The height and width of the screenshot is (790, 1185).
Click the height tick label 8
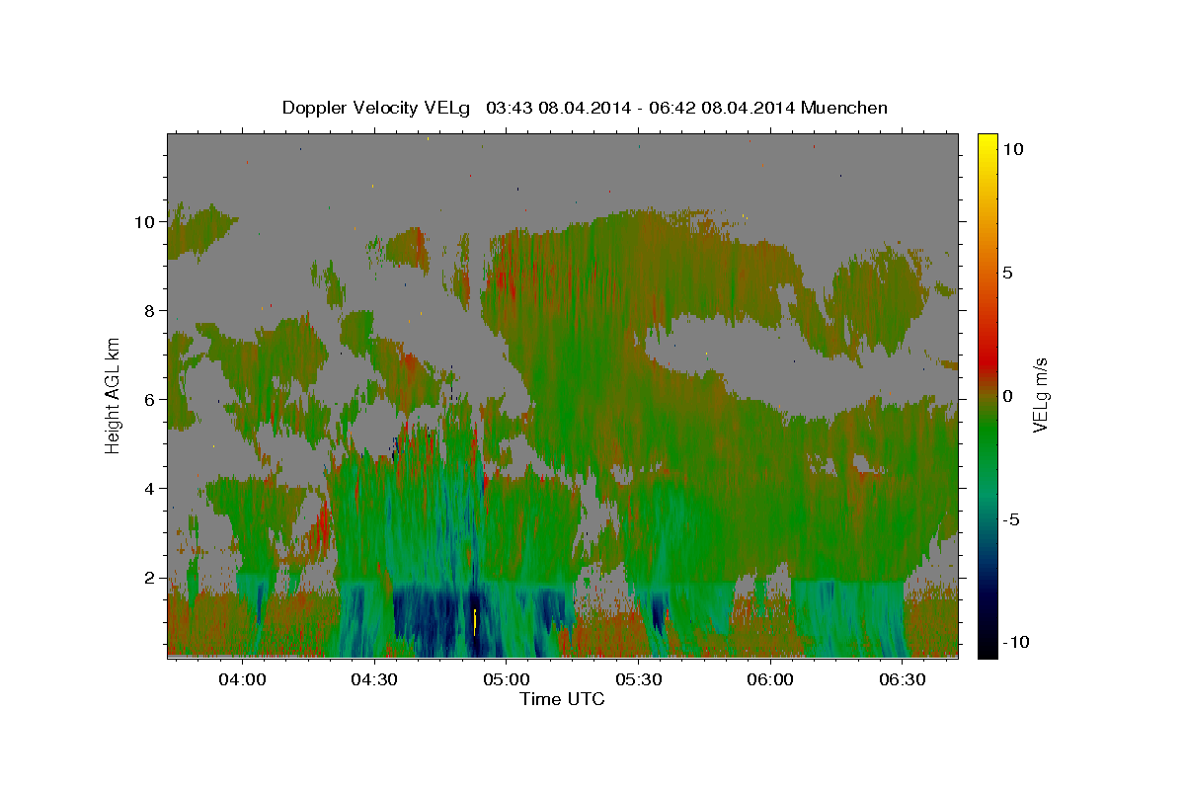[x=152, y=311]
